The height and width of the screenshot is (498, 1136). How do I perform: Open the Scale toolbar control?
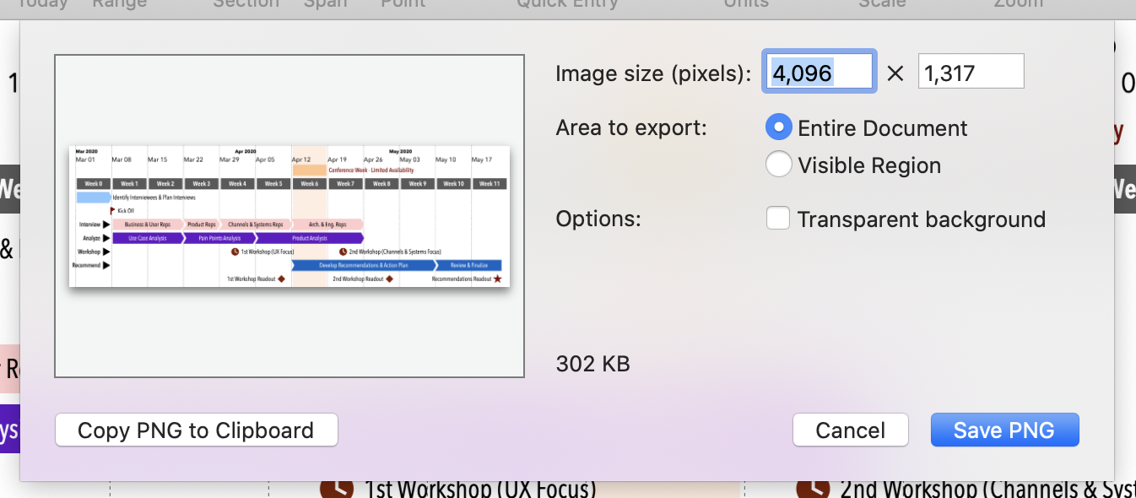tap(882, 4)
